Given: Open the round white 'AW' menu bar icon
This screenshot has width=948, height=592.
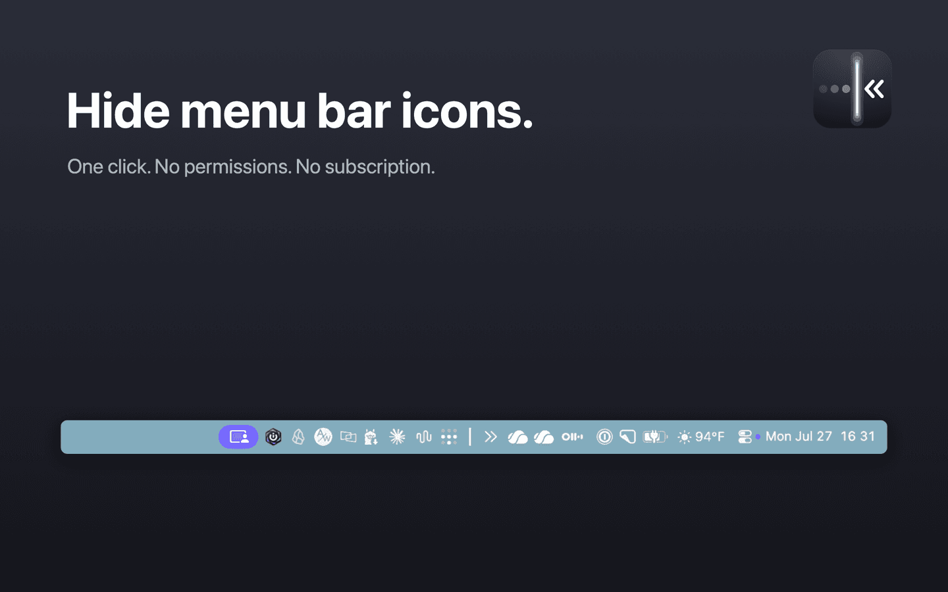Looking at the screenshot, I should pos(323,437).
